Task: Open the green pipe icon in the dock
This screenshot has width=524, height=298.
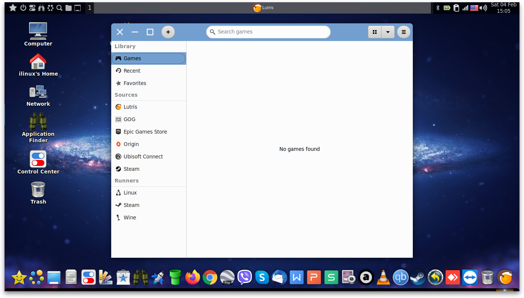Action: point(175,278)
